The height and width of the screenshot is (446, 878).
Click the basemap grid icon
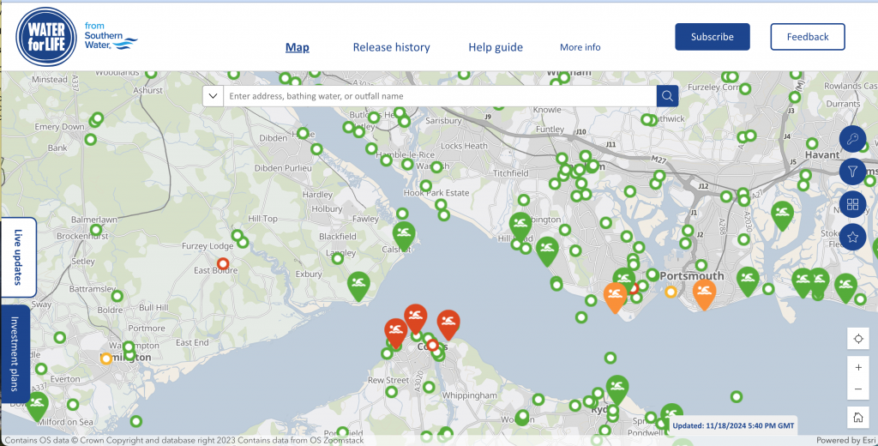[852, 204]
